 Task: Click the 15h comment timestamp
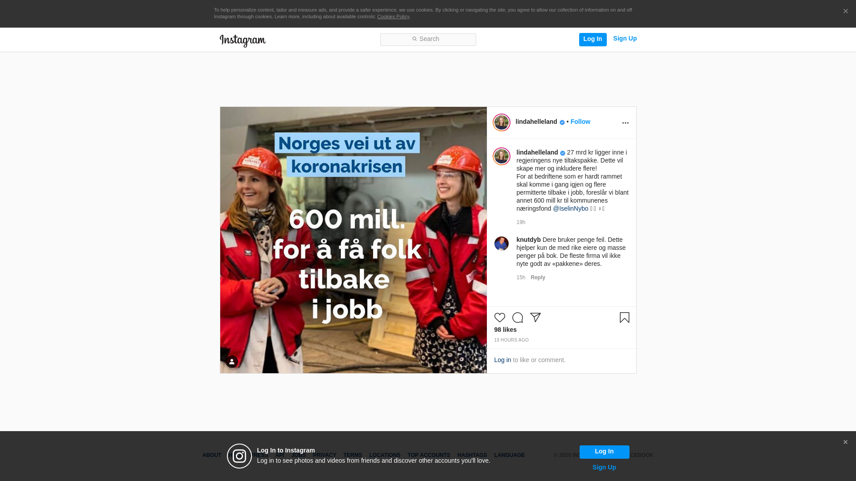click(x=521, y=277)
